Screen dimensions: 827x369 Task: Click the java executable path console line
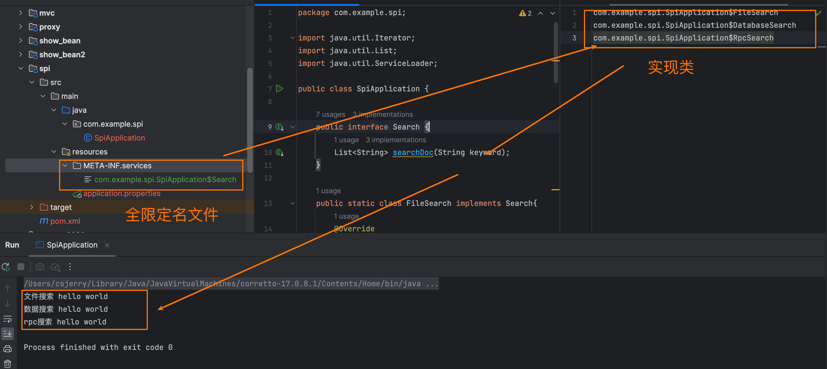[x=231, y=284]
